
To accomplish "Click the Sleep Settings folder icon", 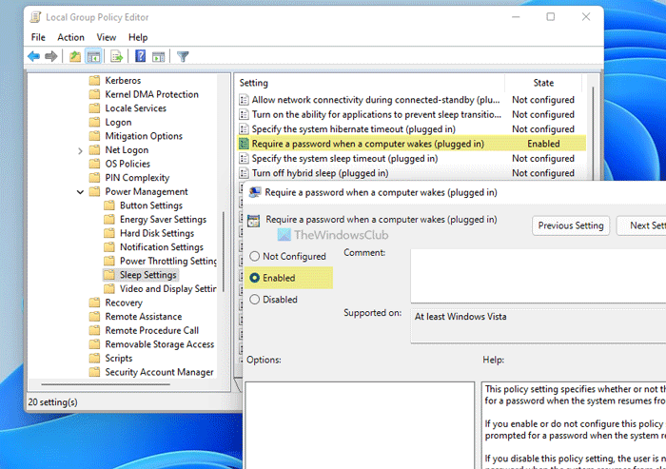I will point(109,275).
